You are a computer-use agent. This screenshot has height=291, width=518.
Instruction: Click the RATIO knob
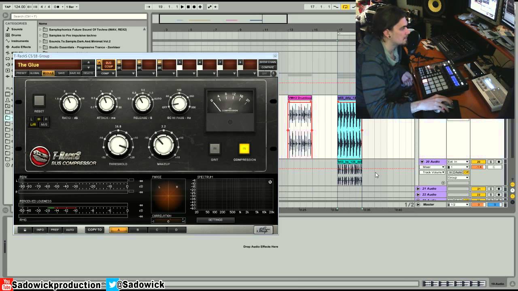click(70, 103)
